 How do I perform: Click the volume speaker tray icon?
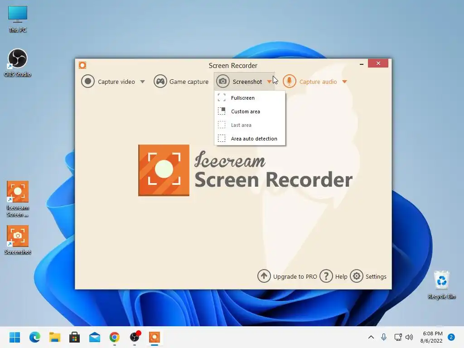[x=409, y=337]
